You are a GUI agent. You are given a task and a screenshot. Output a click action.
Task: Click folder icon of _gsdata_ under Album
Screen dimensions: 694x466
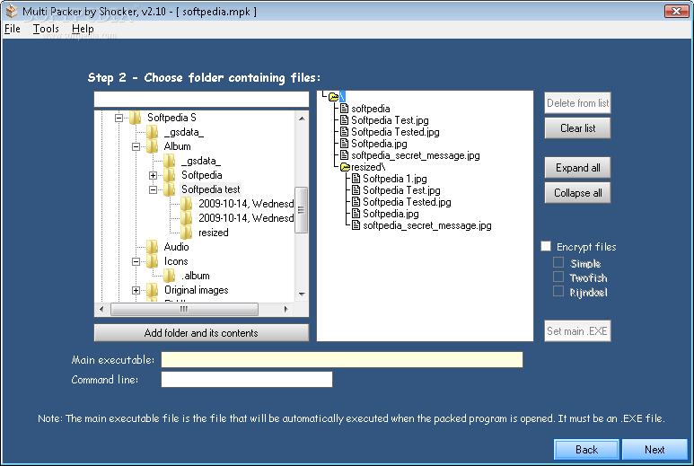[x=170, y=161]
